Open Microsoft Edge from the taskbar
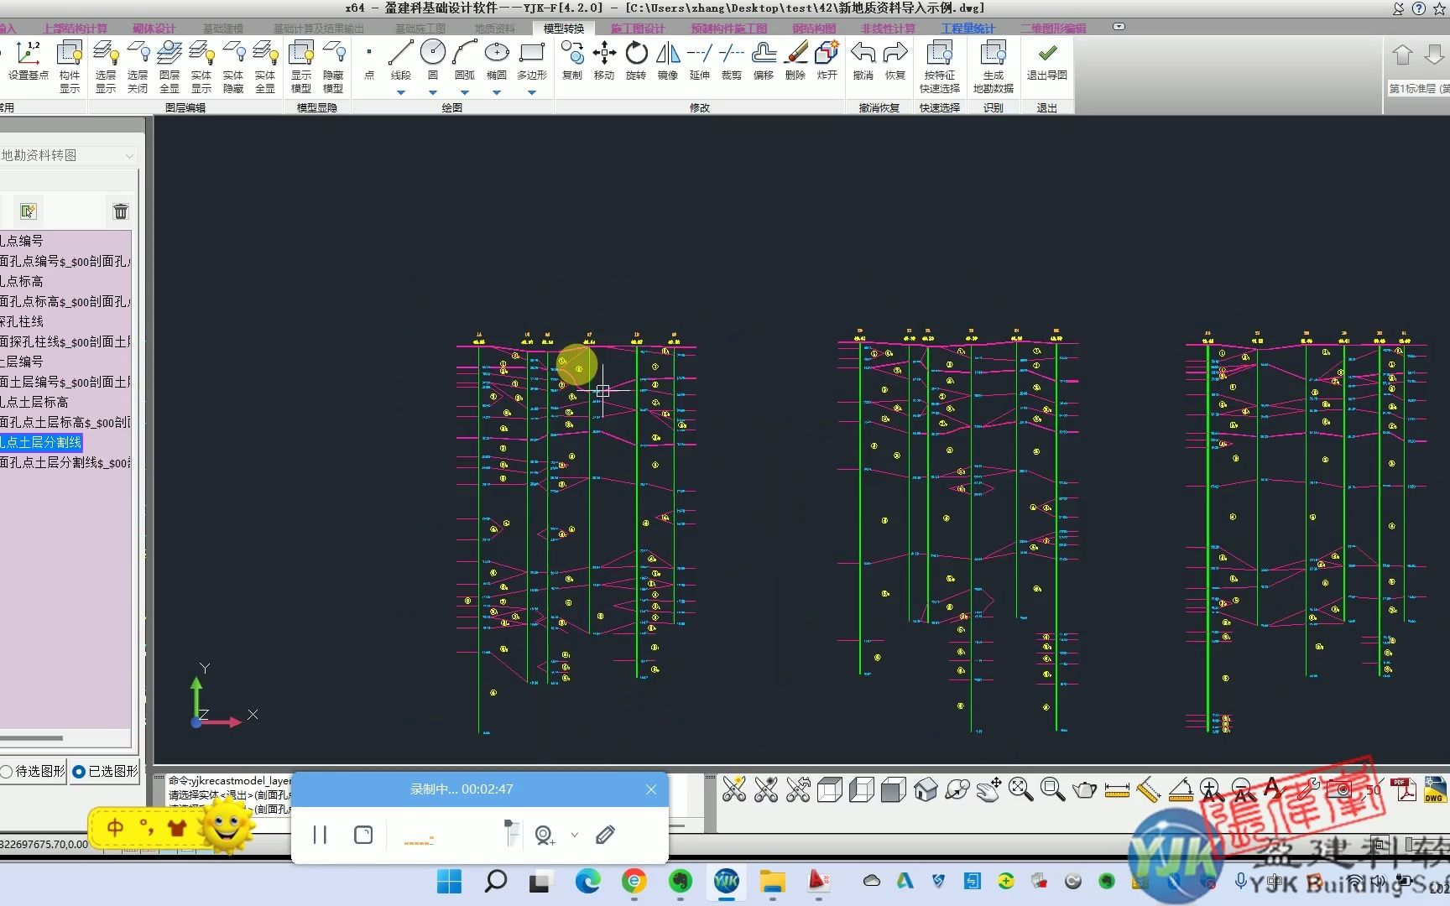1450x906 pixels. 587,882
